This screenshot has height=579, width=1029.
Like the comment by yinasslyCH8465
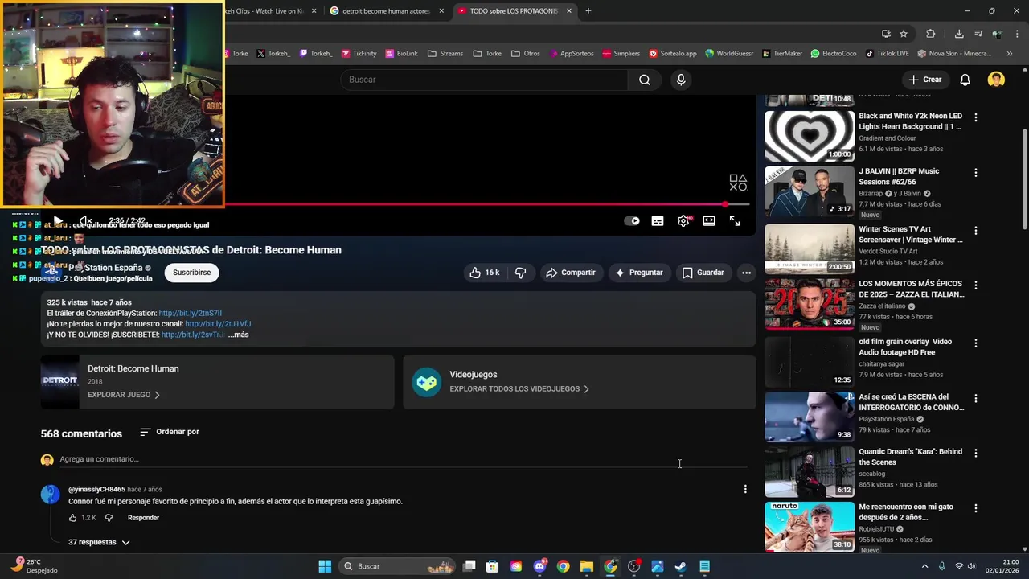point(73,518)
